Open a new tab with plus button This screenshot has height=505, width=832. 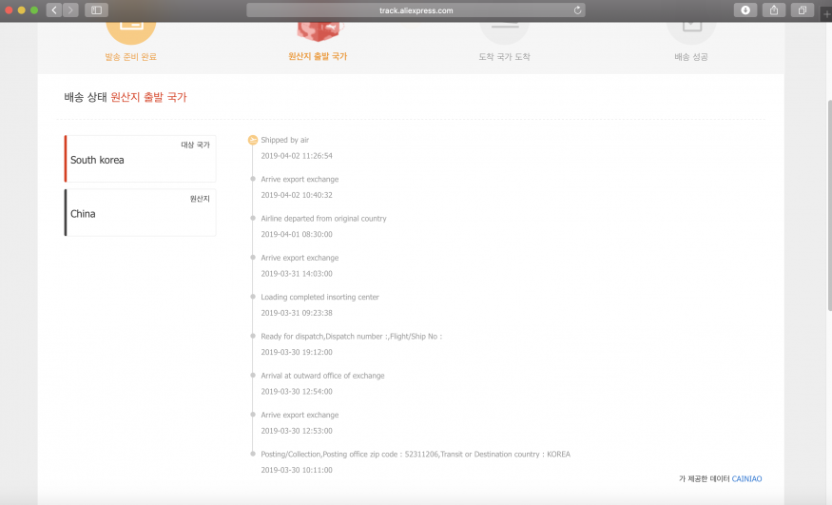[826, 14]
